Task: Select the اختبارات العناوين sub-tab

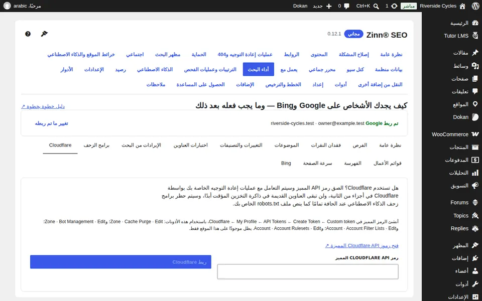Action: 191,145
